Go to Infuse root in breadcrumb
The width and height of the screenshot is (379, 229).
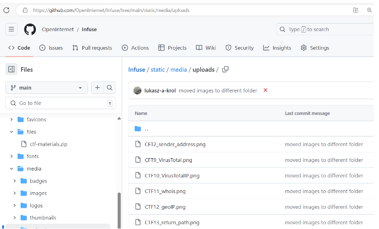pyautogui.click(x=137, y=69)
